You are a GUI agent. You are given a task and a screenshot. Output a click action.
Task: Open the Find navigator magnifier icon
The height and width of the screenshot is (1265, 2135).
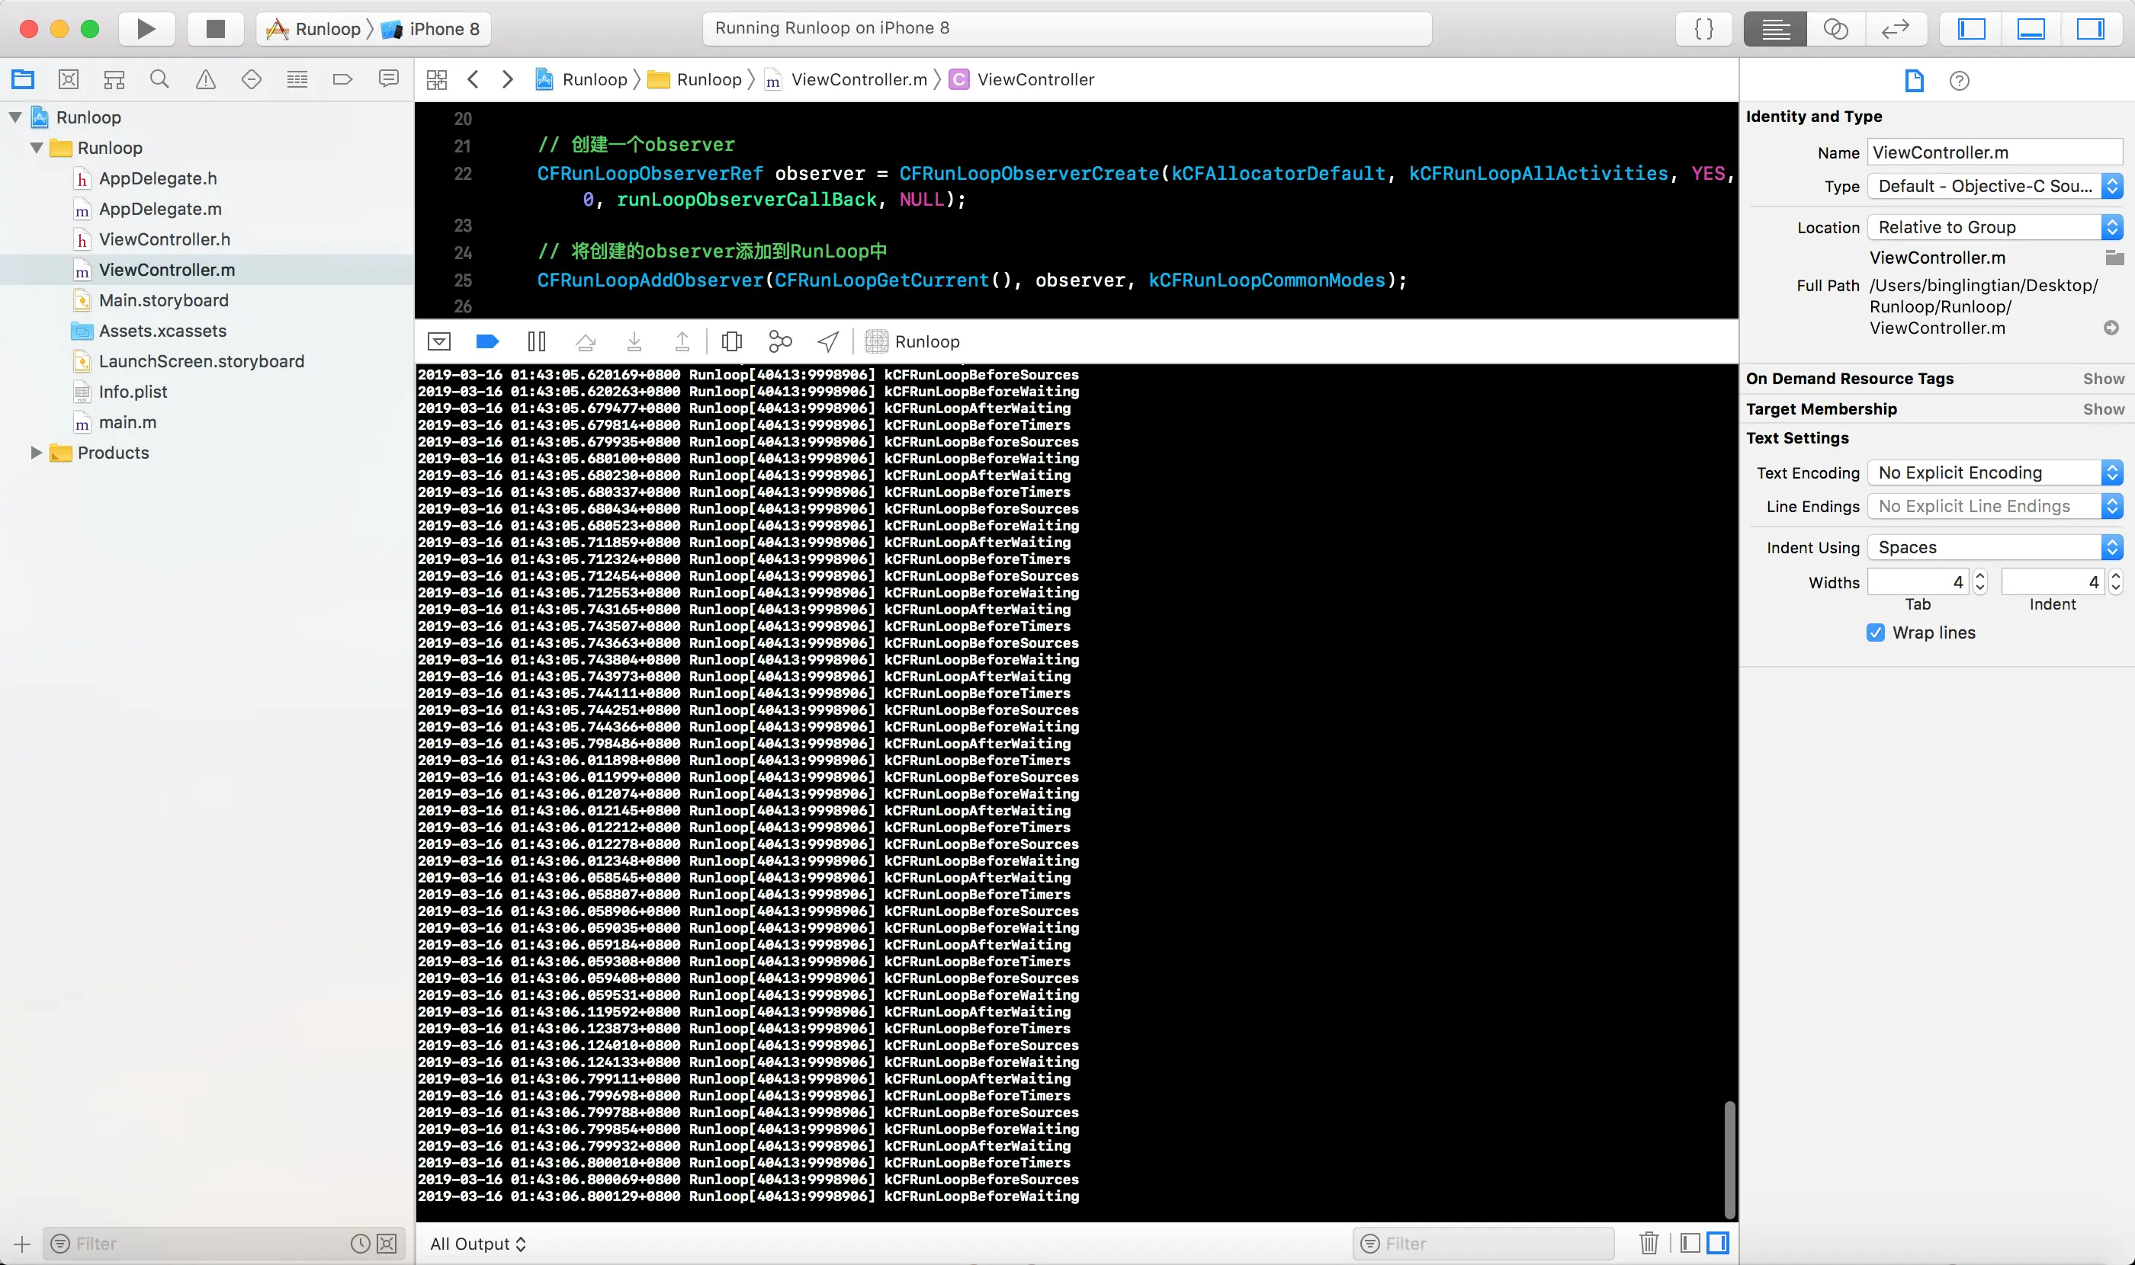click(x=159, y=80)
